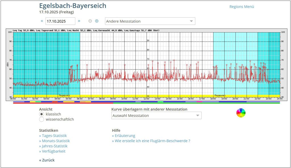
Task: Open the Auswahl Messstation overlay dropdown
Action: (x=156, y=116)
